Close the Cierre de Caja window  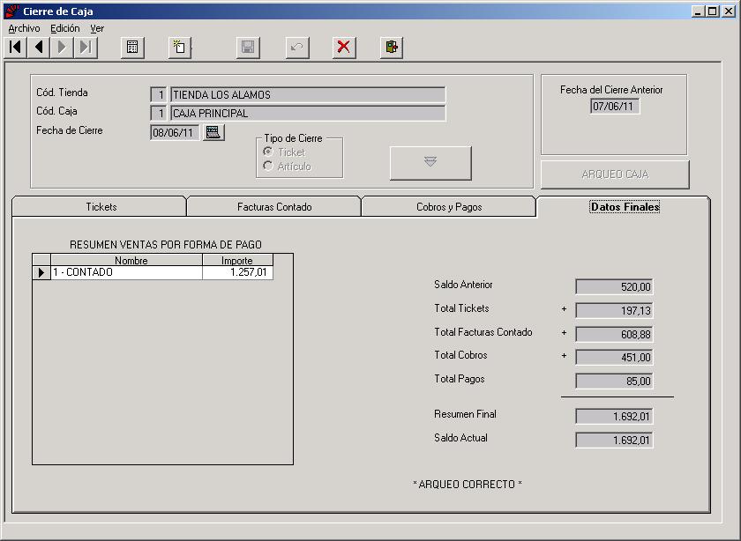pyautogui.click(x=729, y=11)
